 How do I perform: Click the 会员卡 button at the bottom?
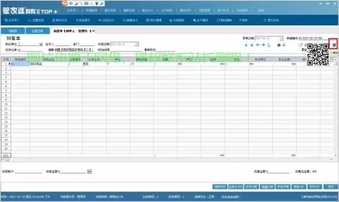tap(236, 187)
